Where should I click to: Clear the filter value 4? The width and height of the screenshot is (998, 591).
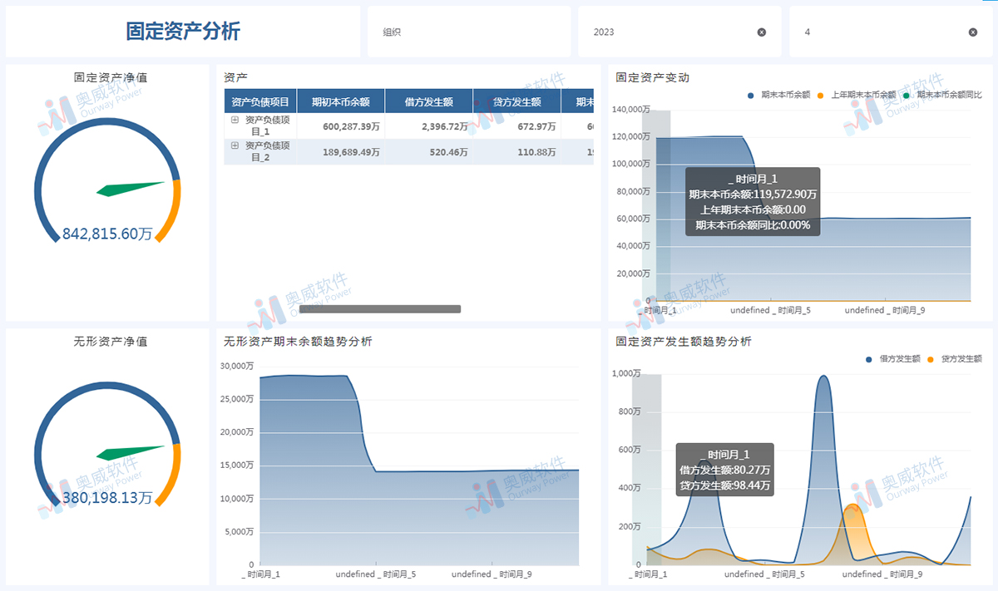(x=972, y=32)
